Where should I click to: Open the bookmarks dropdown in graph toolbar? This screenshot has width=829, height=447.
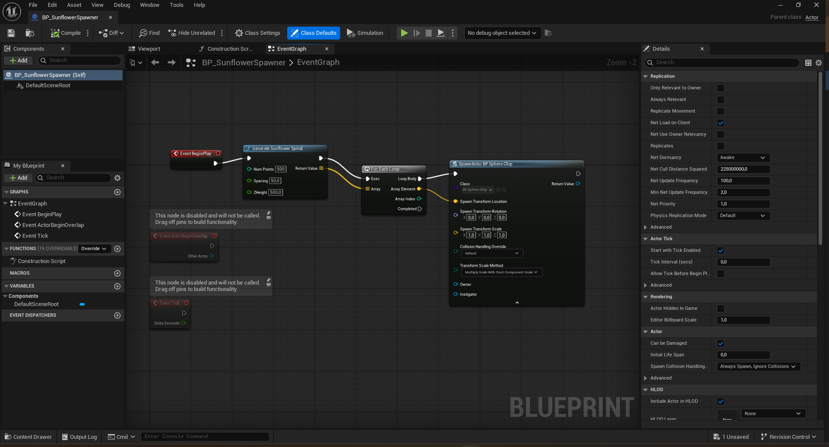(x=136, y=63)
